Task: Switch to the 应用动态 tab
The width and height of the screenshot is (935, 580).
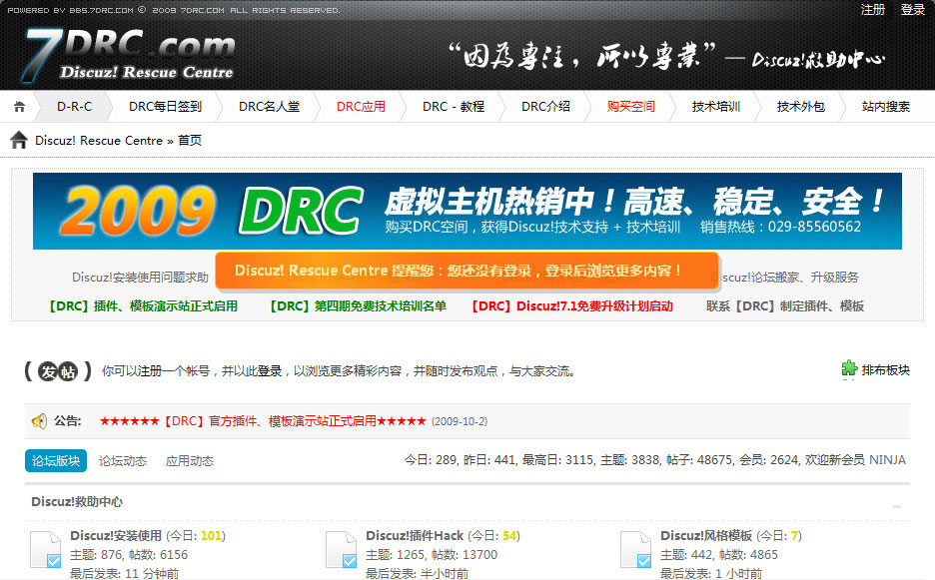Action: pos(190,461)
